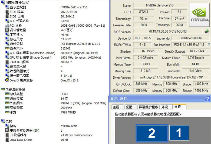Switch to the 主题 tab

(117, 107)
